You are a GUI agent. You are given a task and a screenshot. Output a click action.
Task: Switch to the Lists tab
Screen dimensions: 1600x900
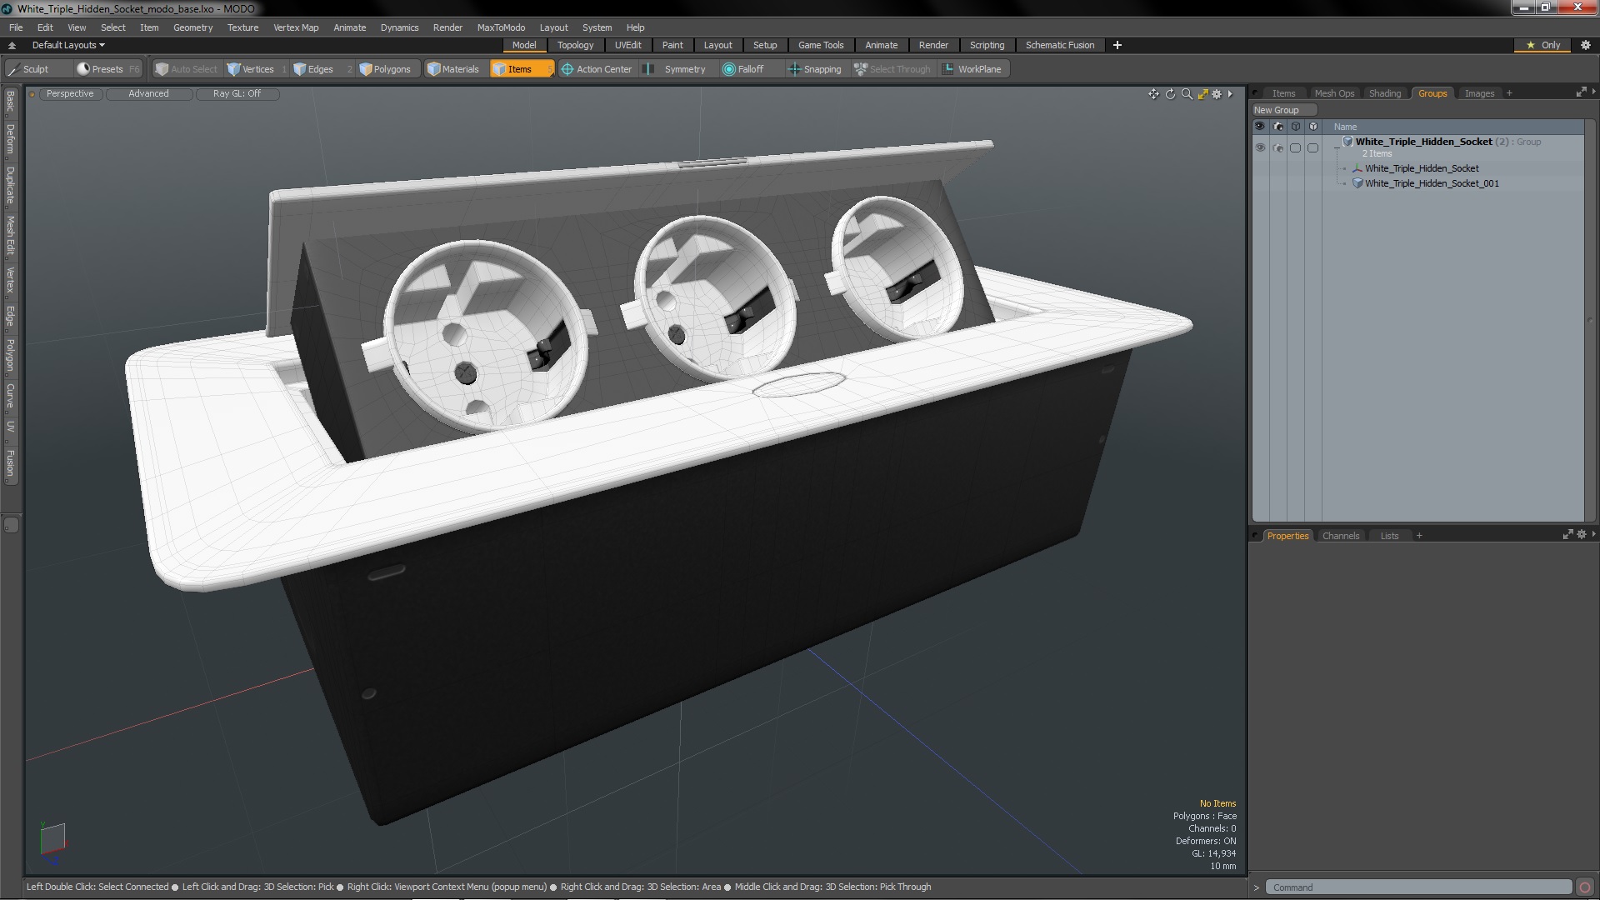tap(1389, 536)
